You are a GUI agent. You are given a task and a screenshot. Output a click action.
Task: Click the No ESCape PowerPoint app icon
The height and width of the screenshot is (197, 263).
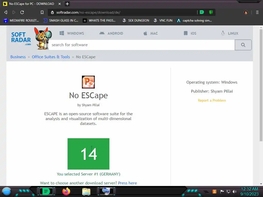[88, 82]
